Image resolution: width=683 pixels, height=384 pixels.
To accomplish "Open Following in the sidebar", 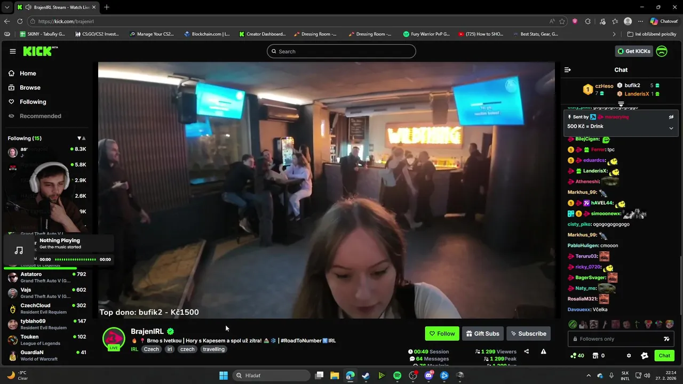I will pyautogui.click(x=27, y=102).
